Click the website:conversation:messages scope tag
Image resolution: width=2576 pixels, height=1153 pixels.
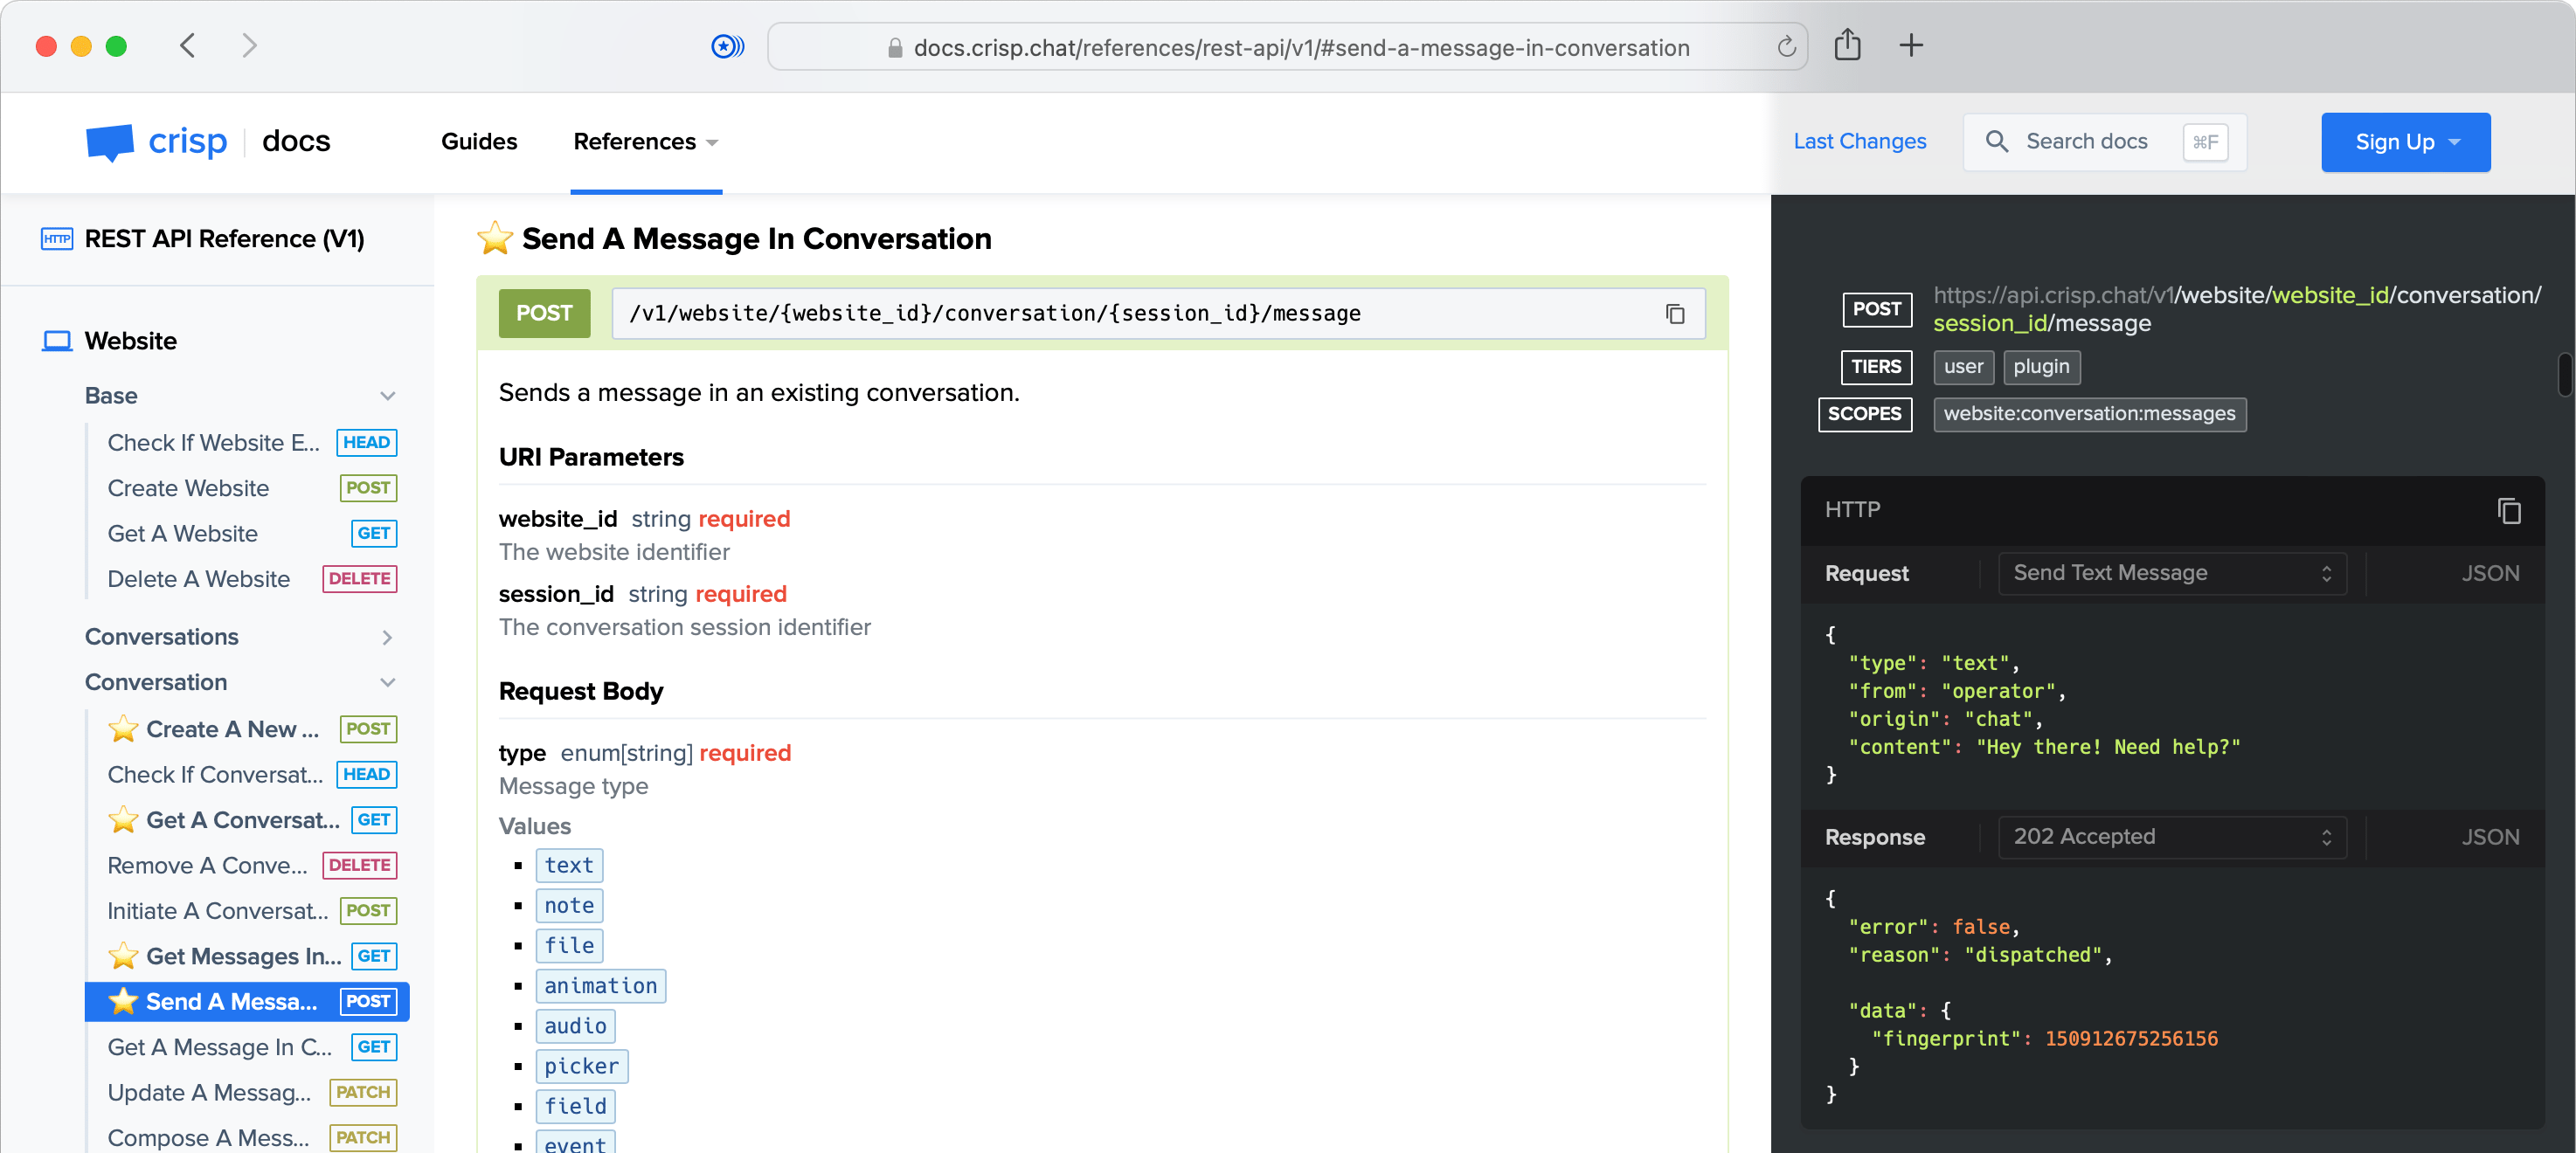(2089, 414)
